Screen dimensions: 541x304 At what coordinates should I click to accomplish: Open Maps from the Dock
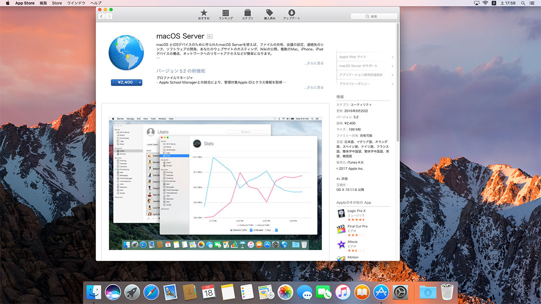[x=266, y=292]
